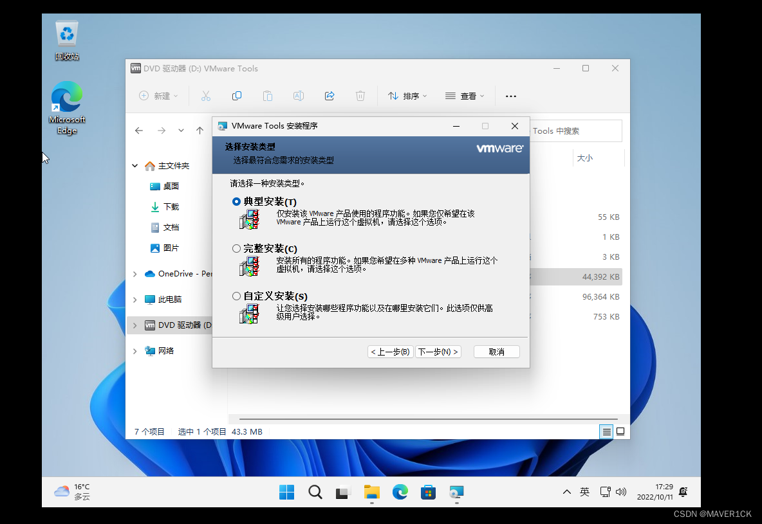762x524 pixels.
Task: Click the typical install package icon
Action: tap(249, 219)
